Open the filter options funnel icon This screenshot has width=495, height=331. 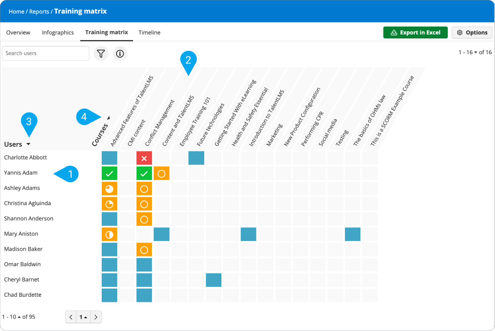pos(101,53)
